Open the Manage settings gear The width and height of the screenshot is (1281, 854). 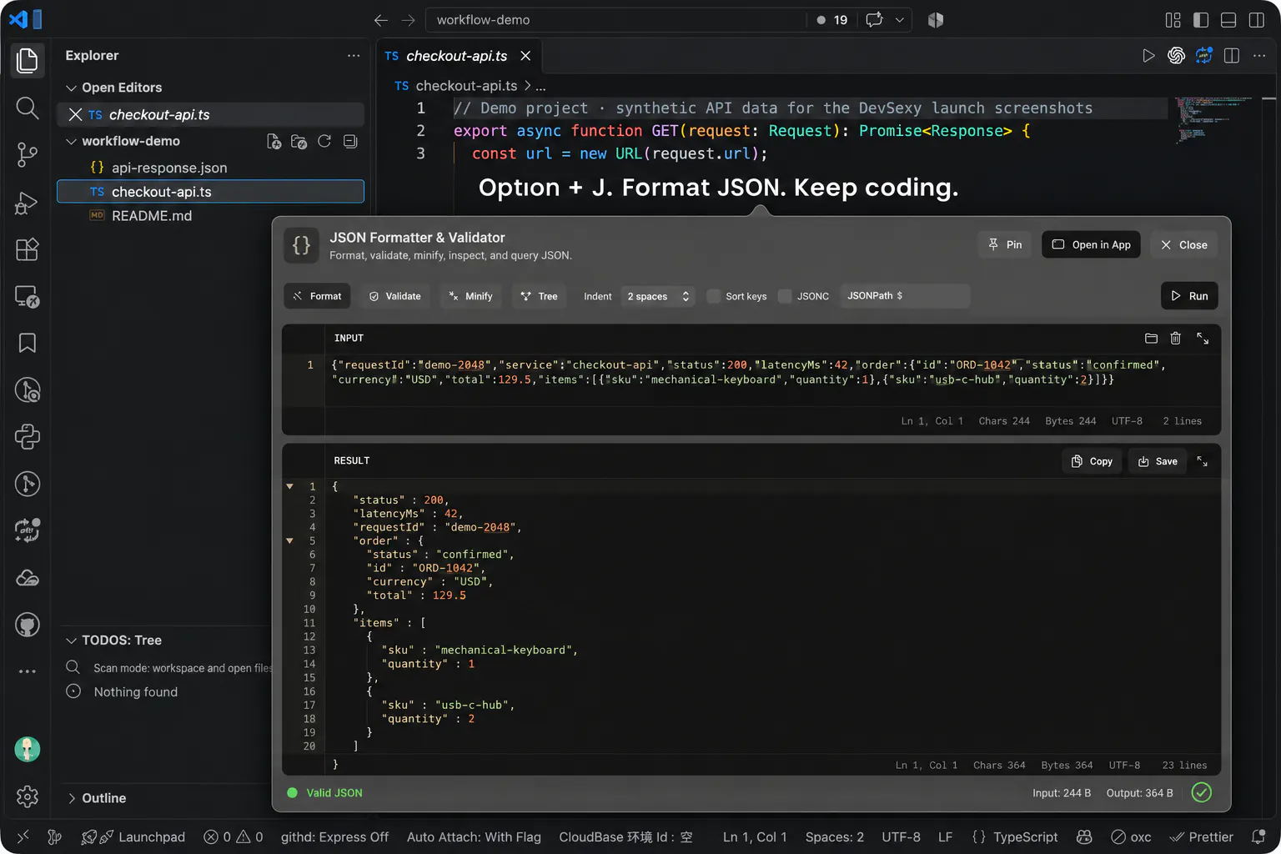click(28, 796)
